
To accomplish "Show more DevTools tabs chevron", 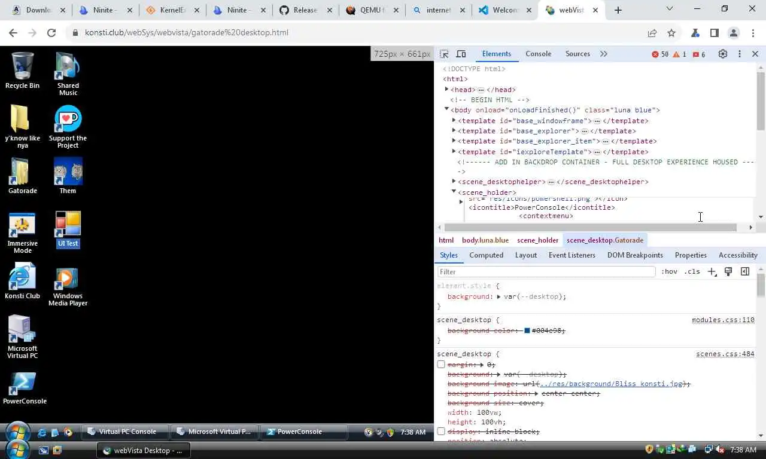I will tap(603, 54).
